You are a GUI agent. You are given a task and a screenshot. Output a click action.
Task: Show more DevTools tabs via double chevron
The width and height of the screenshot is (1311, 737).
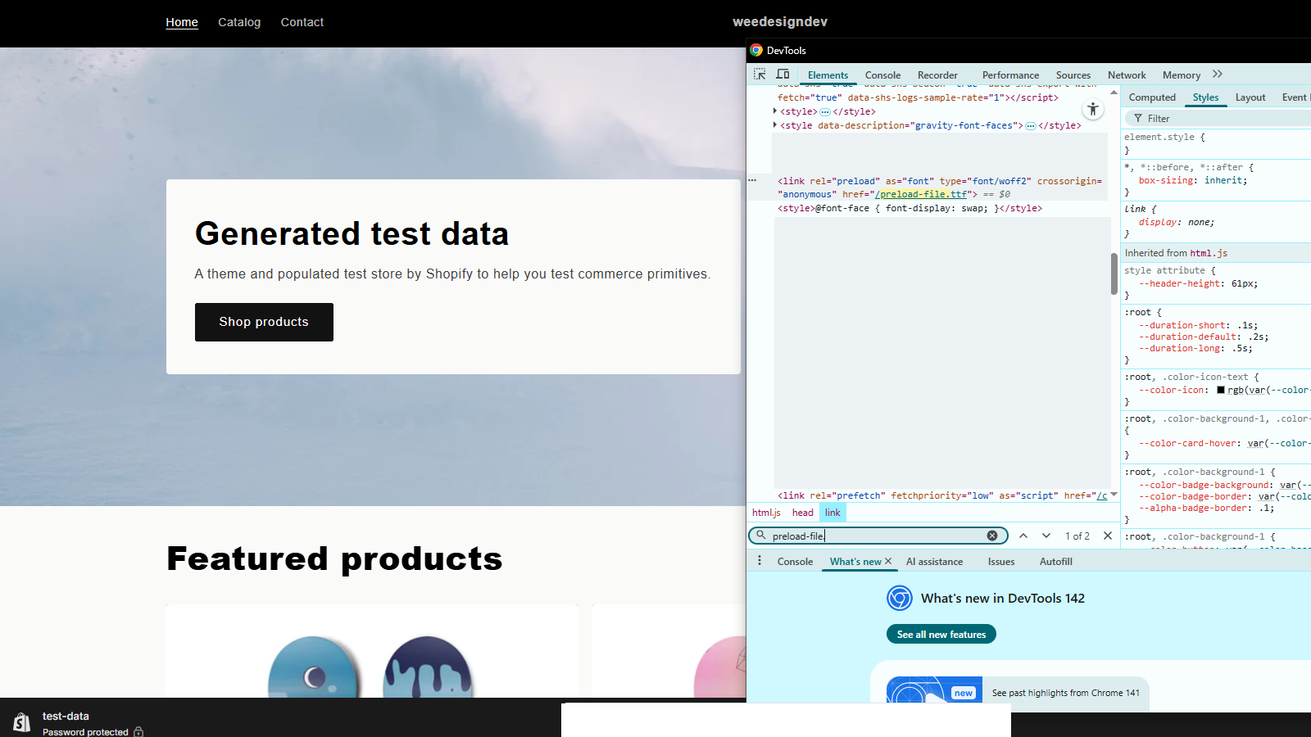tap(1218, 75)
